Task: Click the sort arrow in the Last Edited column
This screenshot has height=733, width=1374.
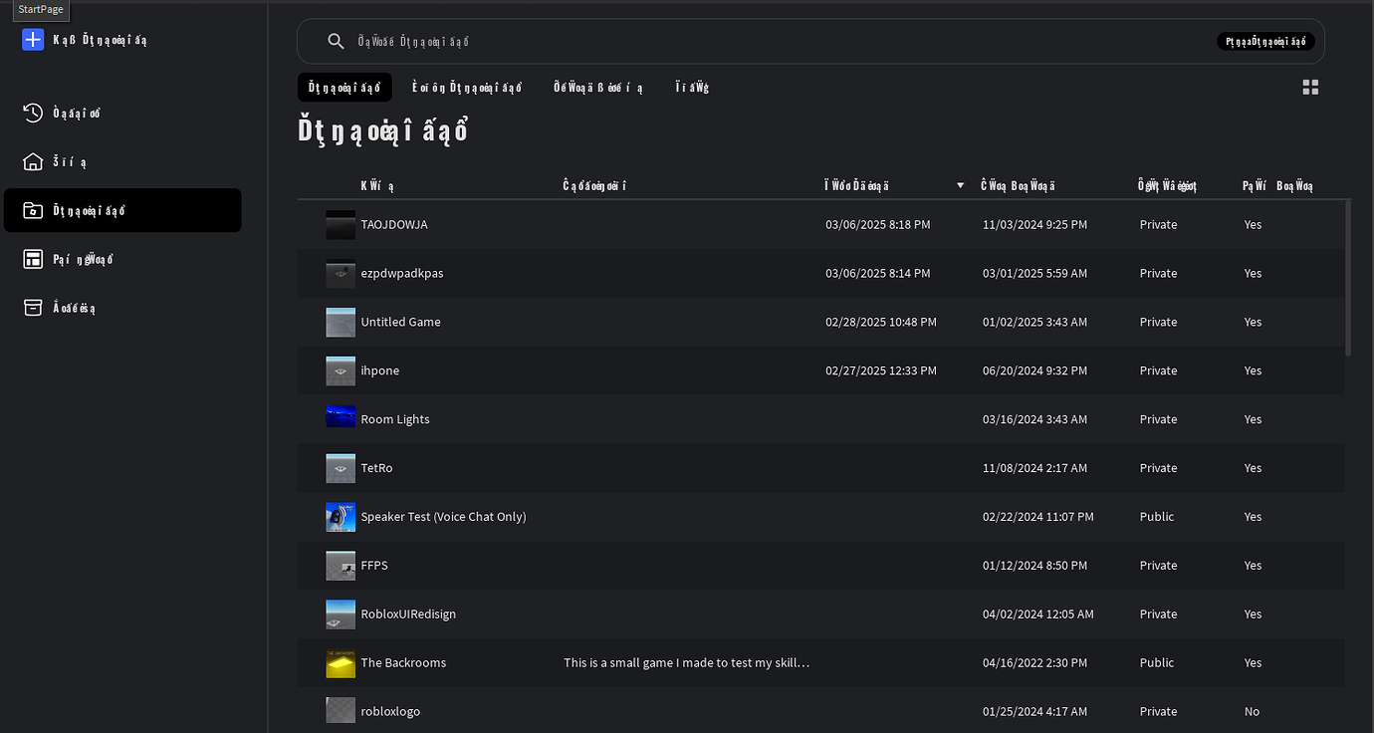Action: click(961, 186)
